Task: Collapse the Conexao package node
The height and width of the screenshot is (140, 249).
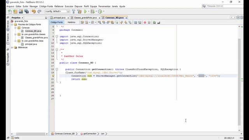Action: [x=16, y=28]
